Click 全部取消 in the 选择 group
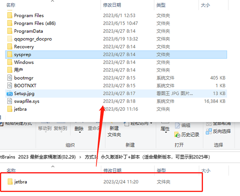 pyautogui.click(x=222, y=124)
